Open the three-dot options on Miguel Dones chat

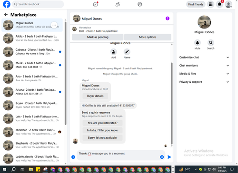tap(54, 25)
